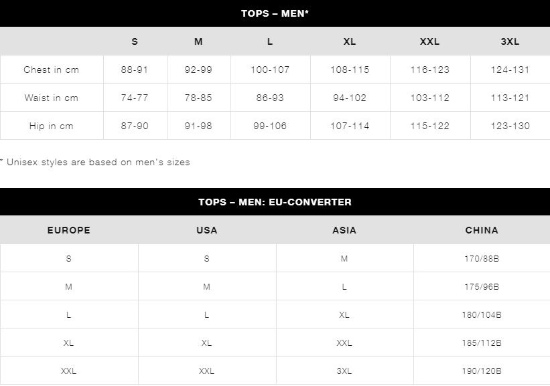The width and height of the screenshot is (550, 386).
Task: Click hip value 123-130 under 3XL
Action: 510,126
